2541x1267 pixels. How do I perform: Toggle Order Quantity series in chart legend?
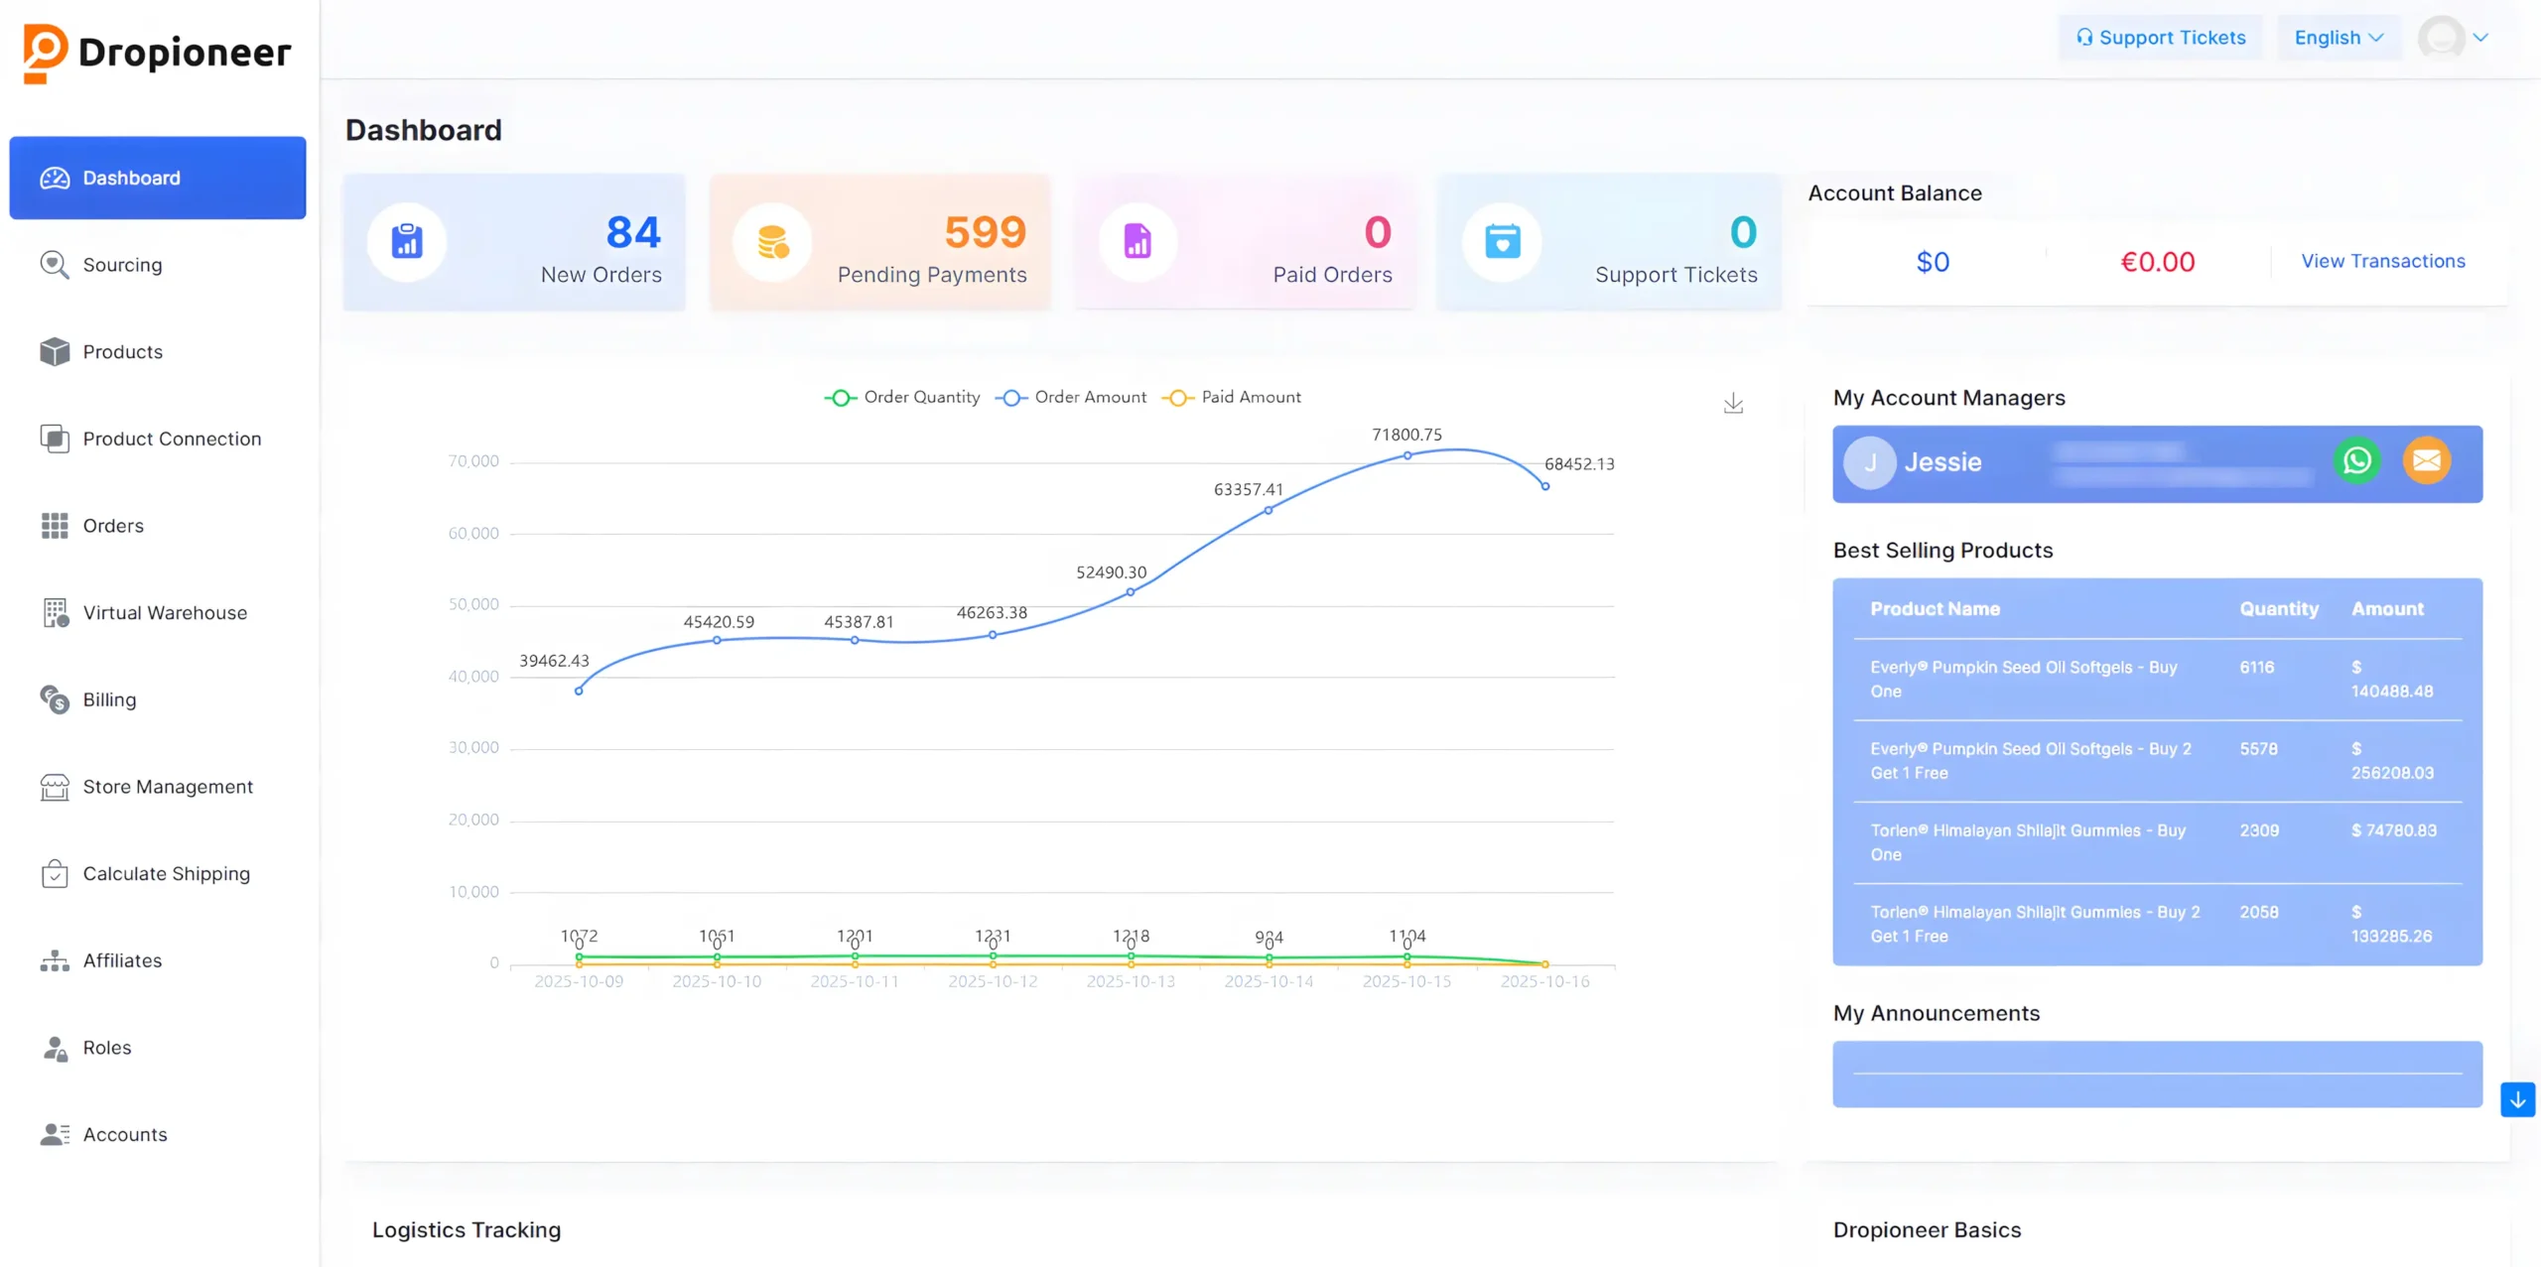click(x=902, y=398)
